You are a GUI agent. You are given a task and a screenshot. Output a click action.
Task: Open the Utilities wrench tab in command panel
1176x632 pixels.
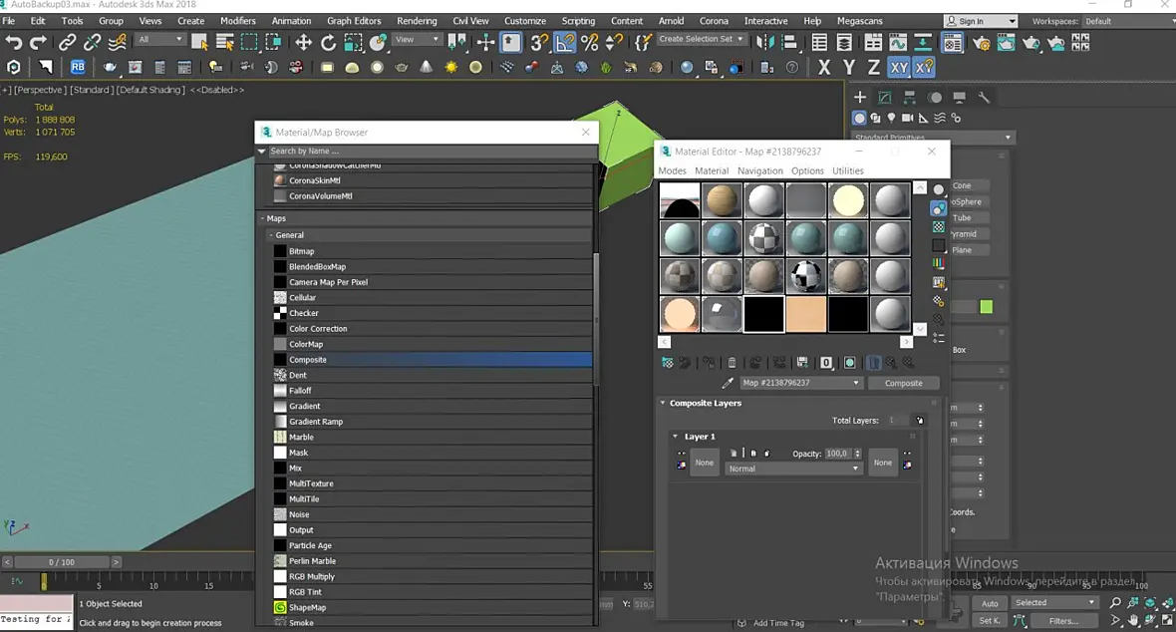coord(984,97)
